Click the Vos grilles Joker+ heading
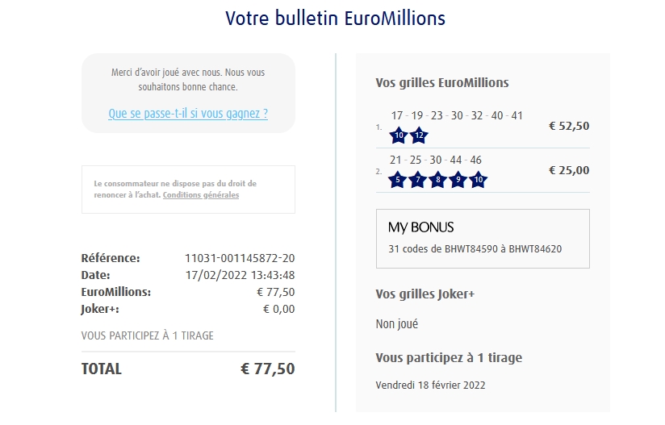The height and width of the screenshot is (425, 665). [x=425, y=294]
